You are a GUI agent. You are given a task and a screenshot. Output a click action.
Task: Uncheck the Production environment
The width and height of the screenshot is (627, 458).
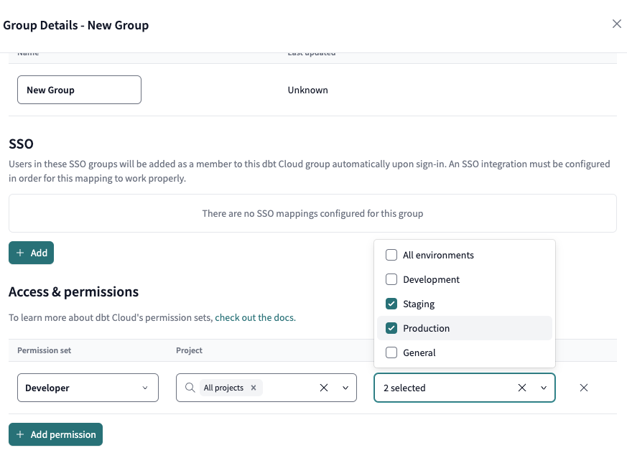pos(391,328)
